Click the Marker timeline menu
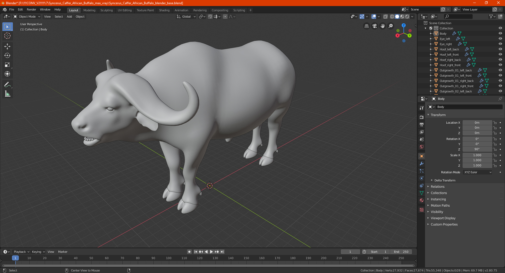The height and width of the screenshot is (273, 505). click(63, 252)
